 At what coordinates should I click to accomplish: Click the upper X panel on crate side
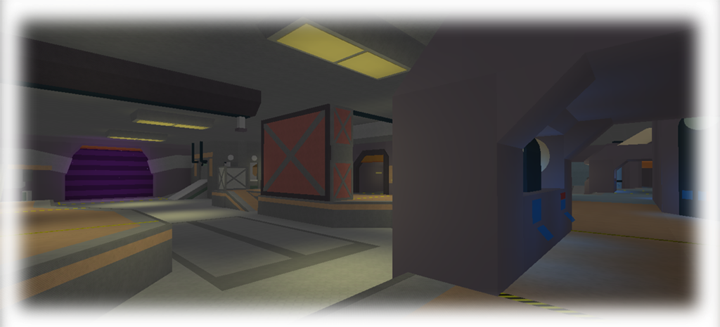(x=342, y=128)
